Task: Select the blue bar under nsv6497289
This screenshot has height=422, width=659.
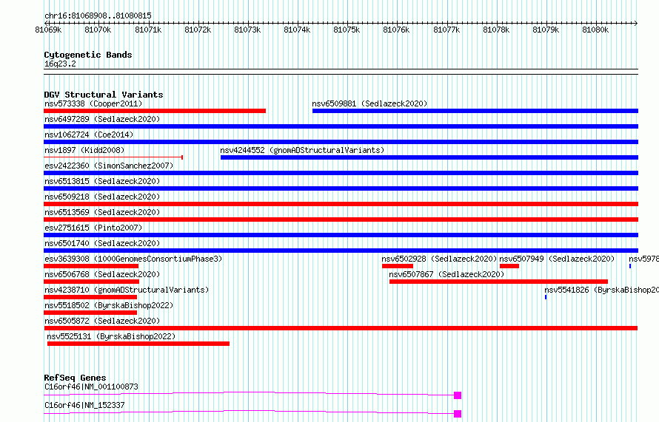Action: pos(341,126)
